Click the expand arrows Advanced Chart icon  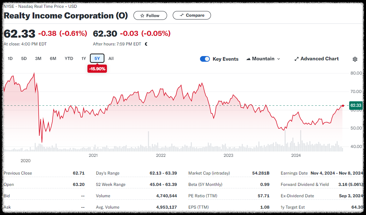296,59
